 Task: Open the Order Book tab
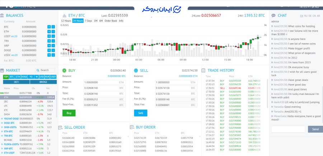pos(111,21)
